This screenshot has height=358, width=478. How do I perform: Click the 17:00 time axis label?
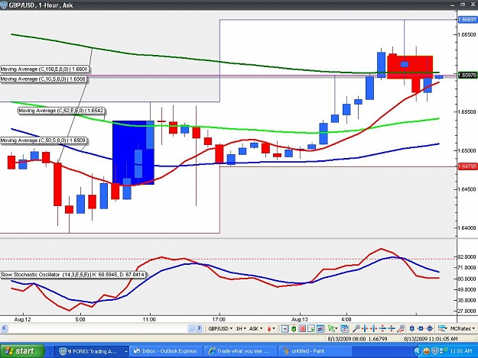[219, 319]
